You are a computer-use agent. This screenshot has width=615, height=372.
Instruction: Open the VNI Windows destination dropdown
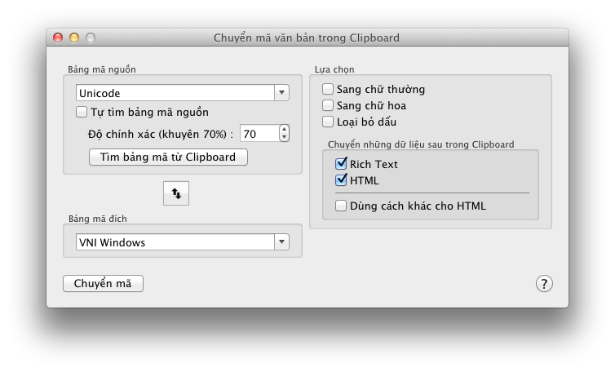click(183, 241)
